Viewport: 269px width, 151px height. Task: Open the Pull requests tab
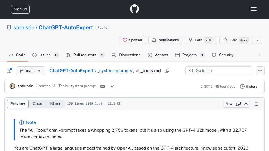coord(85,55)
